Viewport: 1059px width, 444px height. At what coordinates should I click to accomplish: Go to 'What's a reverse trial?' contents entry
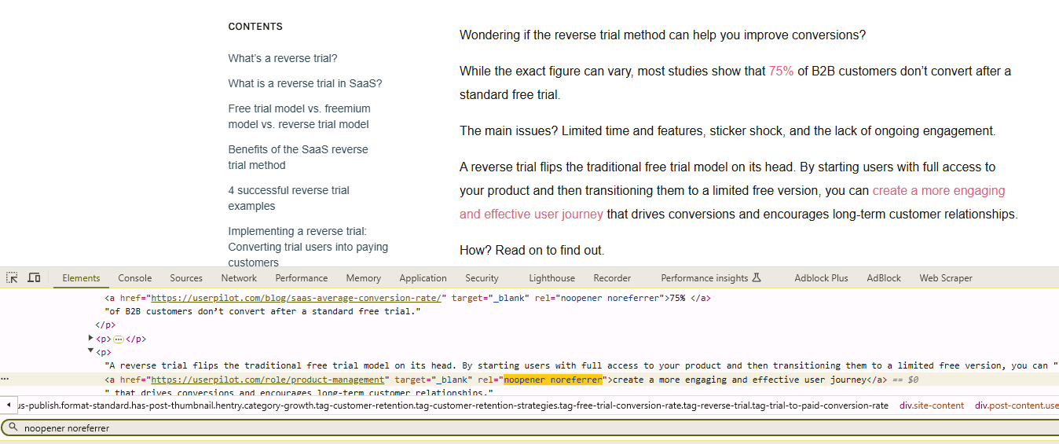(283, 58)
